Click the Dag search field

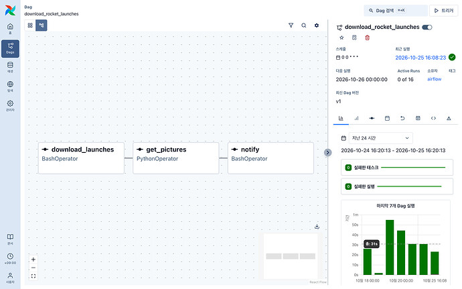pos(396,10)
